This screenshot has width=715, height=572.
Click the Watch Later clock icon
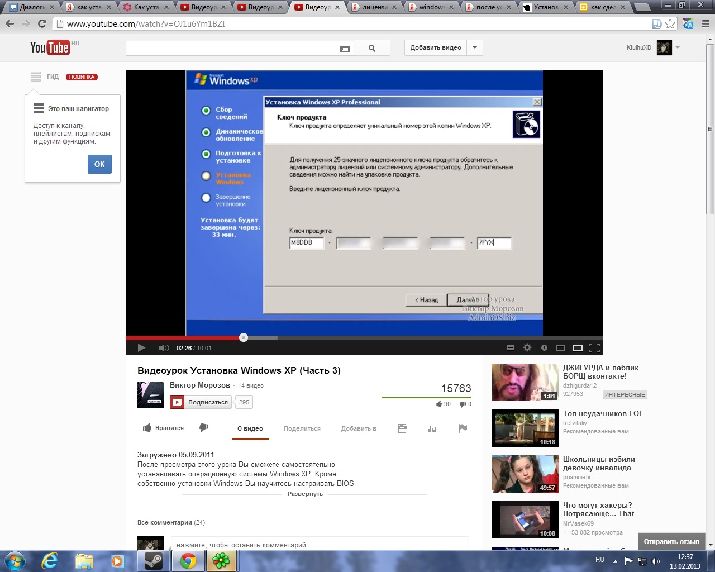click(x=544, y=348)
